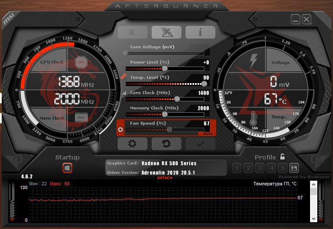The image size is (333, 229).
Task: Click DETACH to undock monitoring graph
Action: [x=165, y=178]
